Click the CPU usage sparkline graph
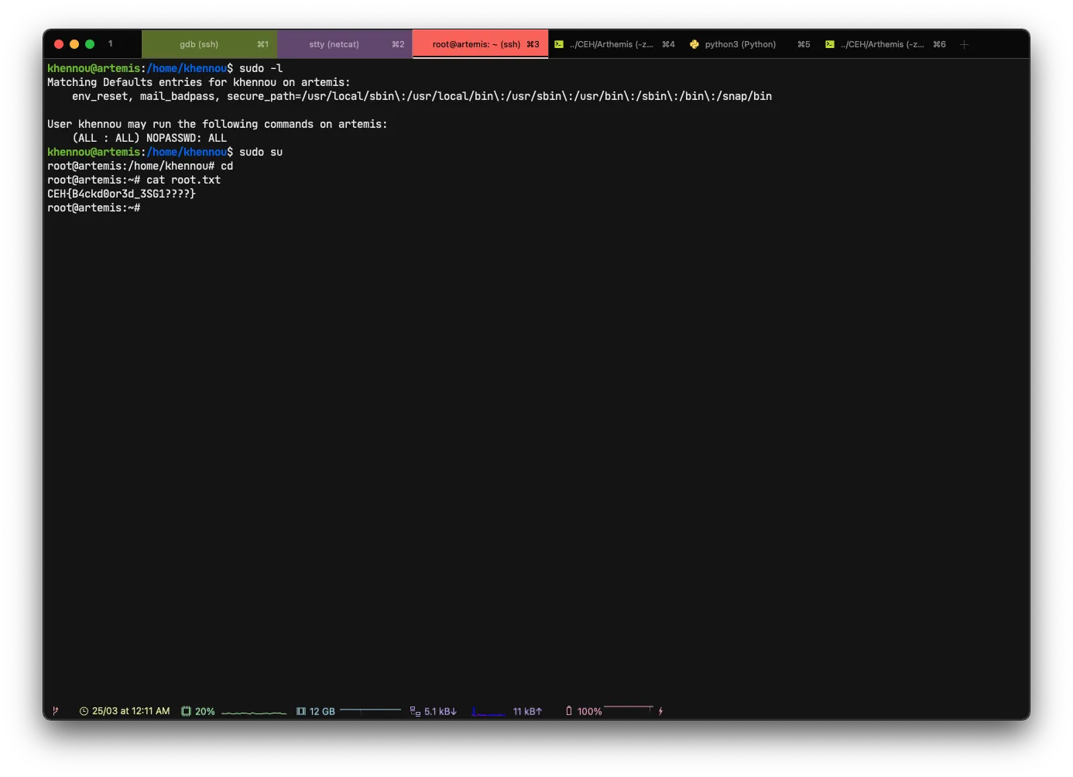 [x=253, y=712]
